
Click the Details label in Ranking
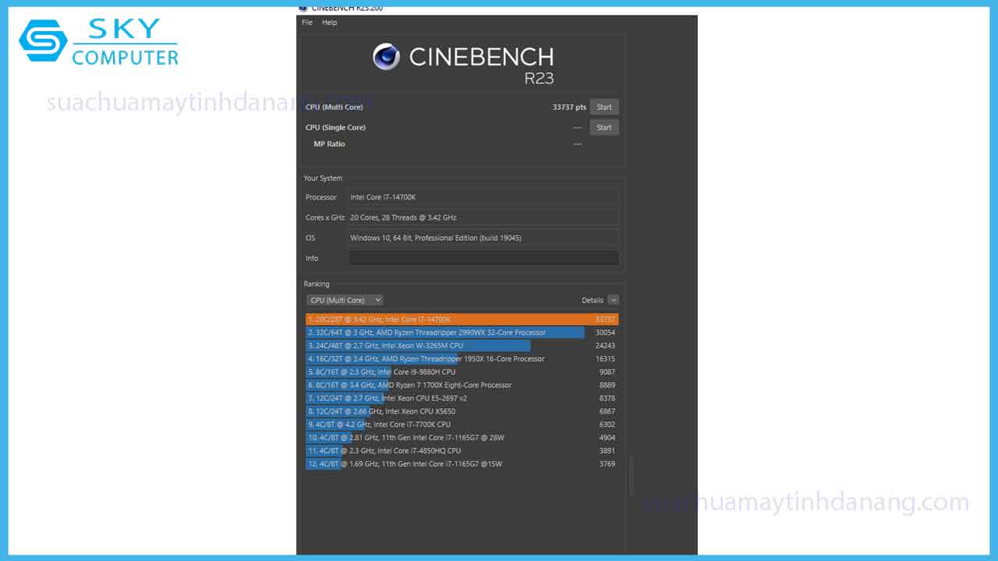pos(593,300)
